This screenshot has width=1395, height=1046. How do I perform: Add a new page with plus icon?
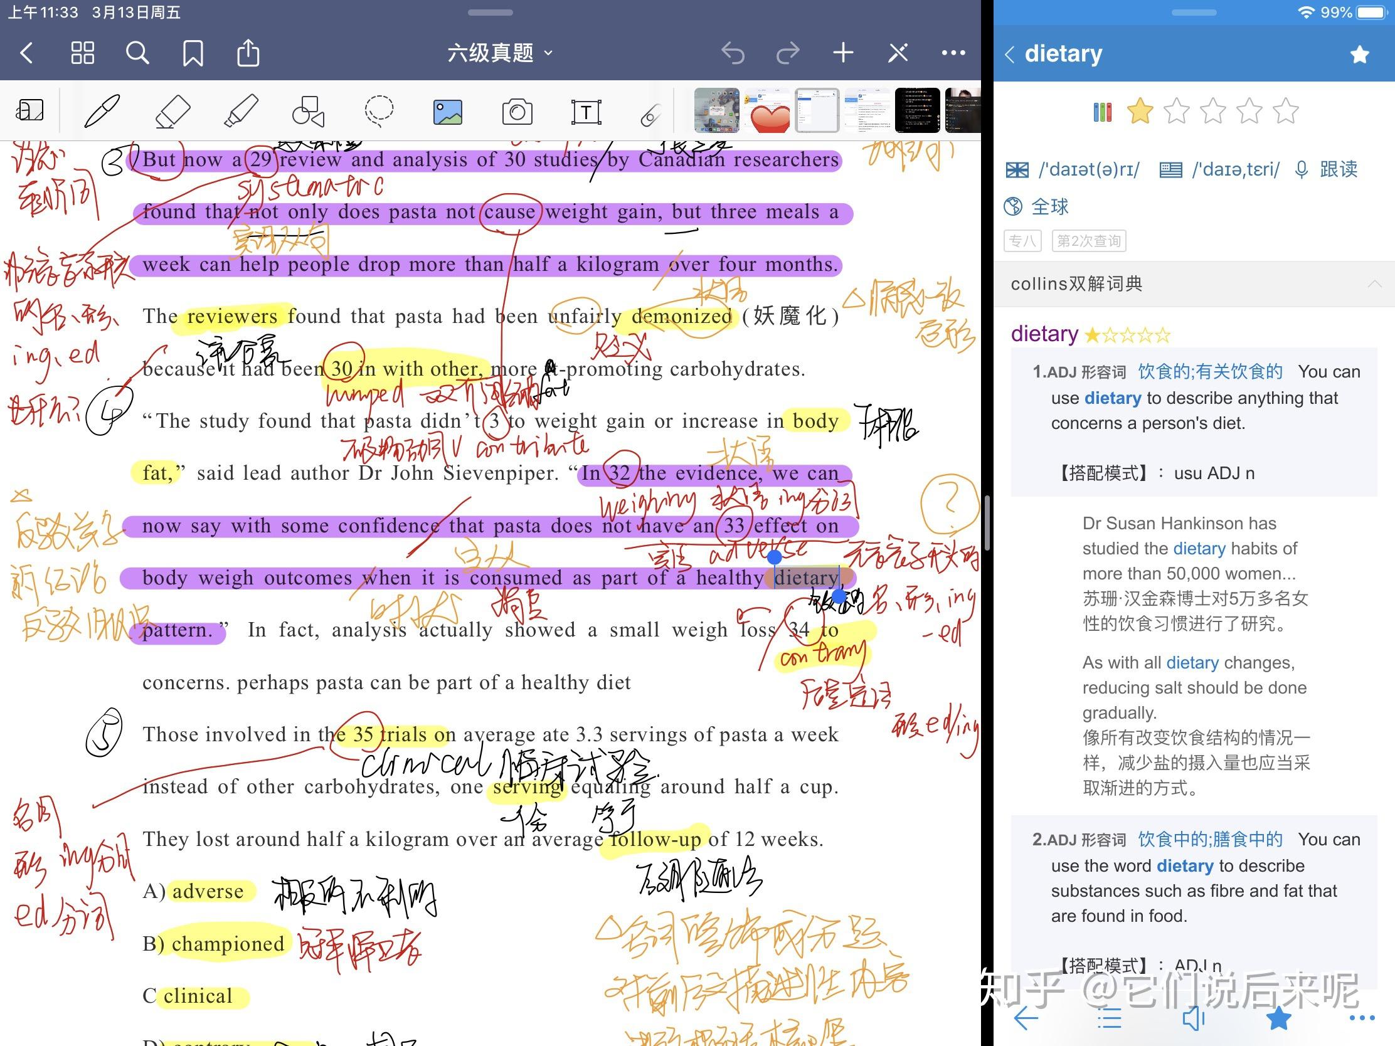tap(843, 53)
